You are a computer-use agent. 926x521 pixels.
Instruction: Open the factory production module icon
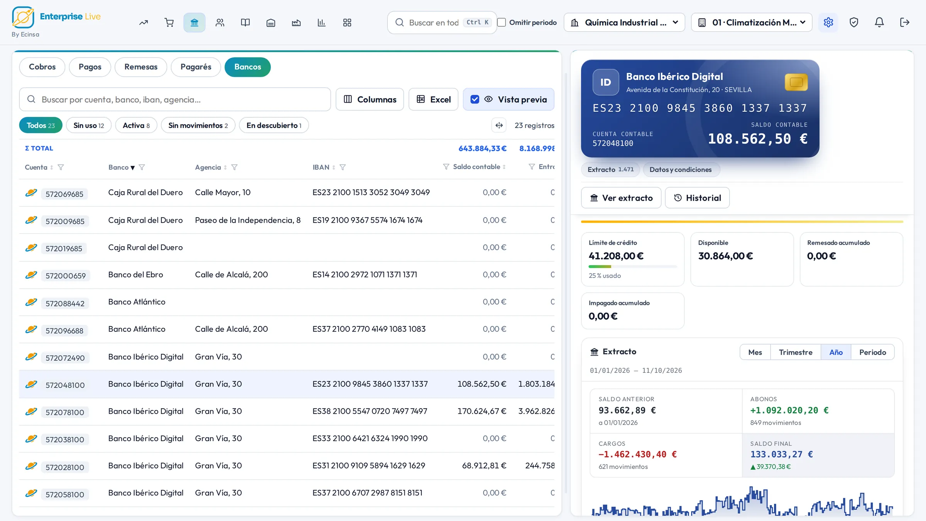pyautogui.click(x=296, y=23)
